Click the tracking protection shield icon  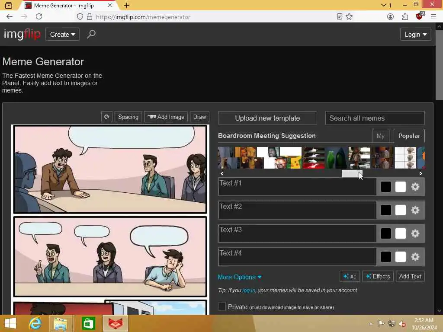(x=80, y=17)
